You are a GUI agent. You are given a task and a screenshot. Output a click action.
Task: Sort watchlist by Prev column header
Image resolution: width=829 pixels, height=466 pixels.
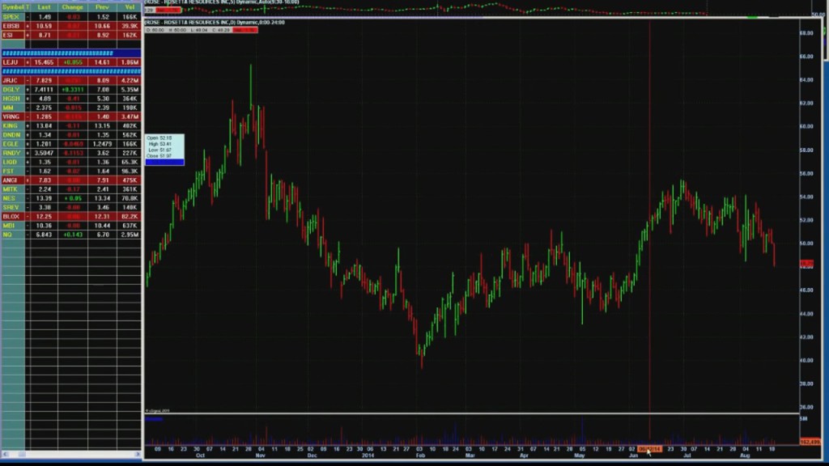[x=102, y=7]
